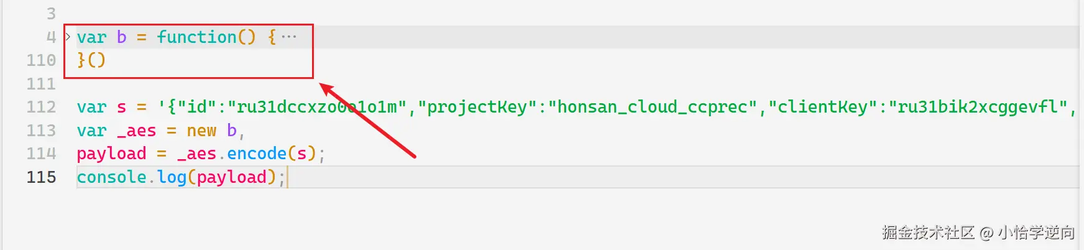Select line number 4 in the gutter
The image size is (1084, 250).
pos(51,37)
